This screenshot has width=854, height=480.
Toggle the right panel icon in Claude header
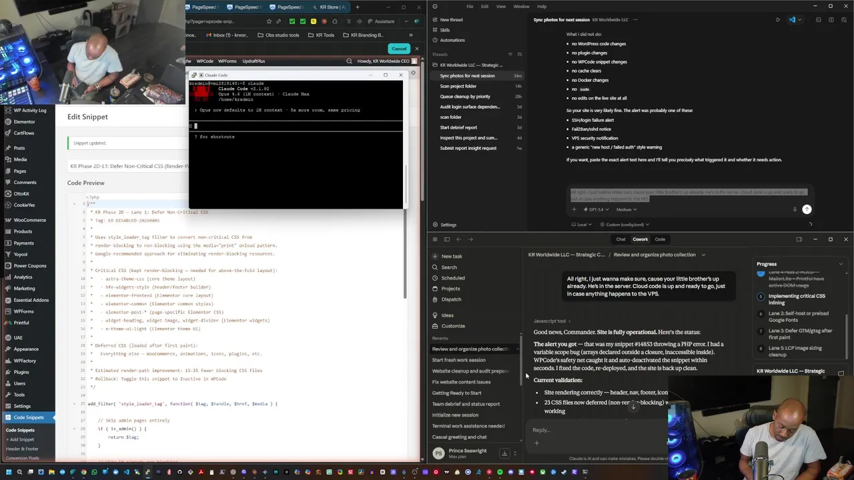point(799,239)
